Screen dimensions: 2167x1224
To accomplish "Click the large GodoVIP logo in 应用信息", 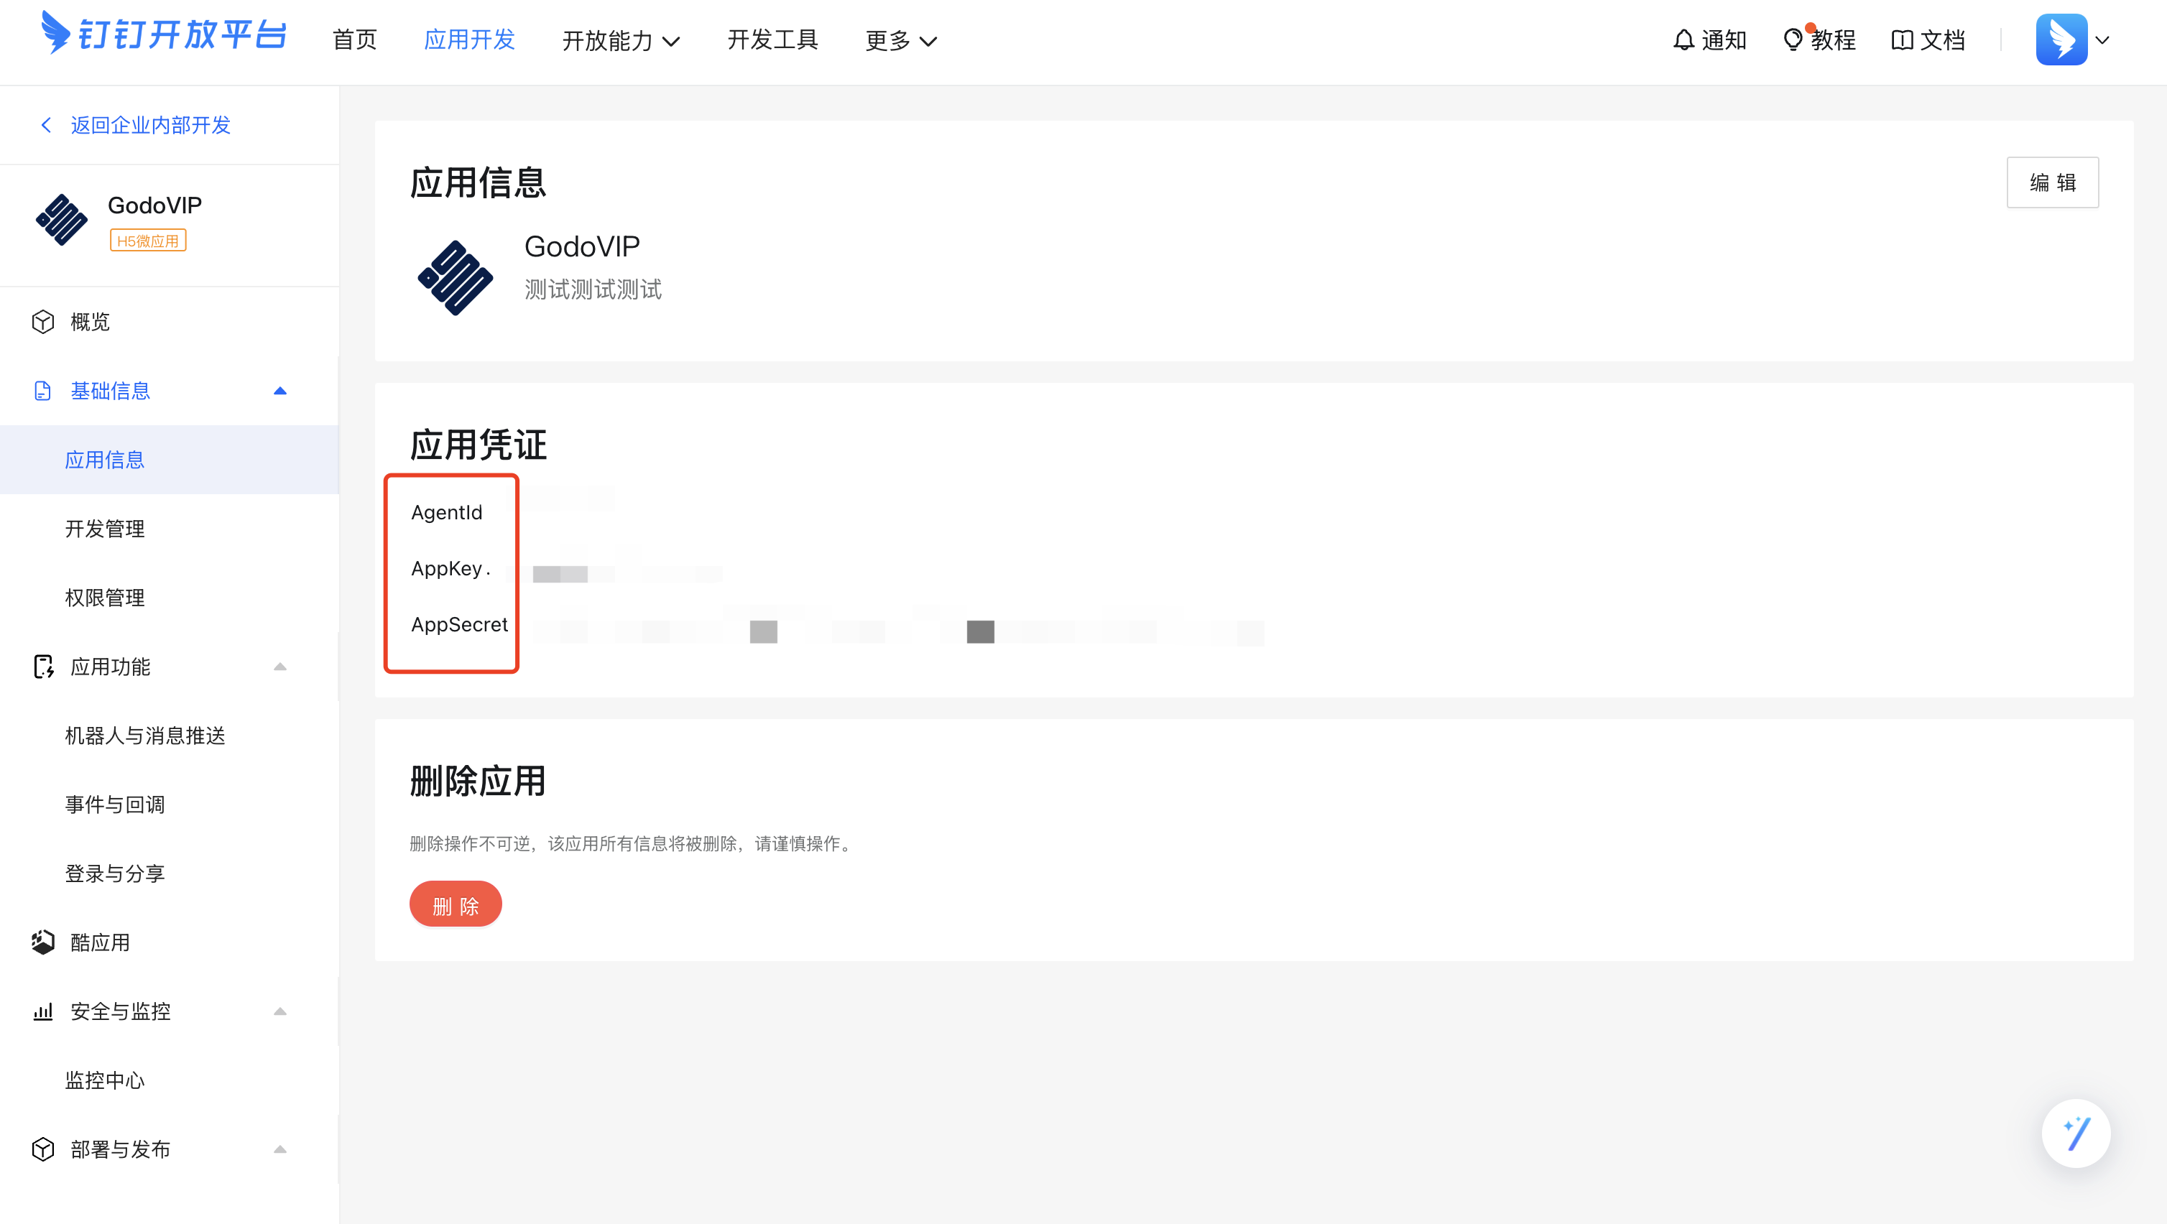I will point(455,277).
